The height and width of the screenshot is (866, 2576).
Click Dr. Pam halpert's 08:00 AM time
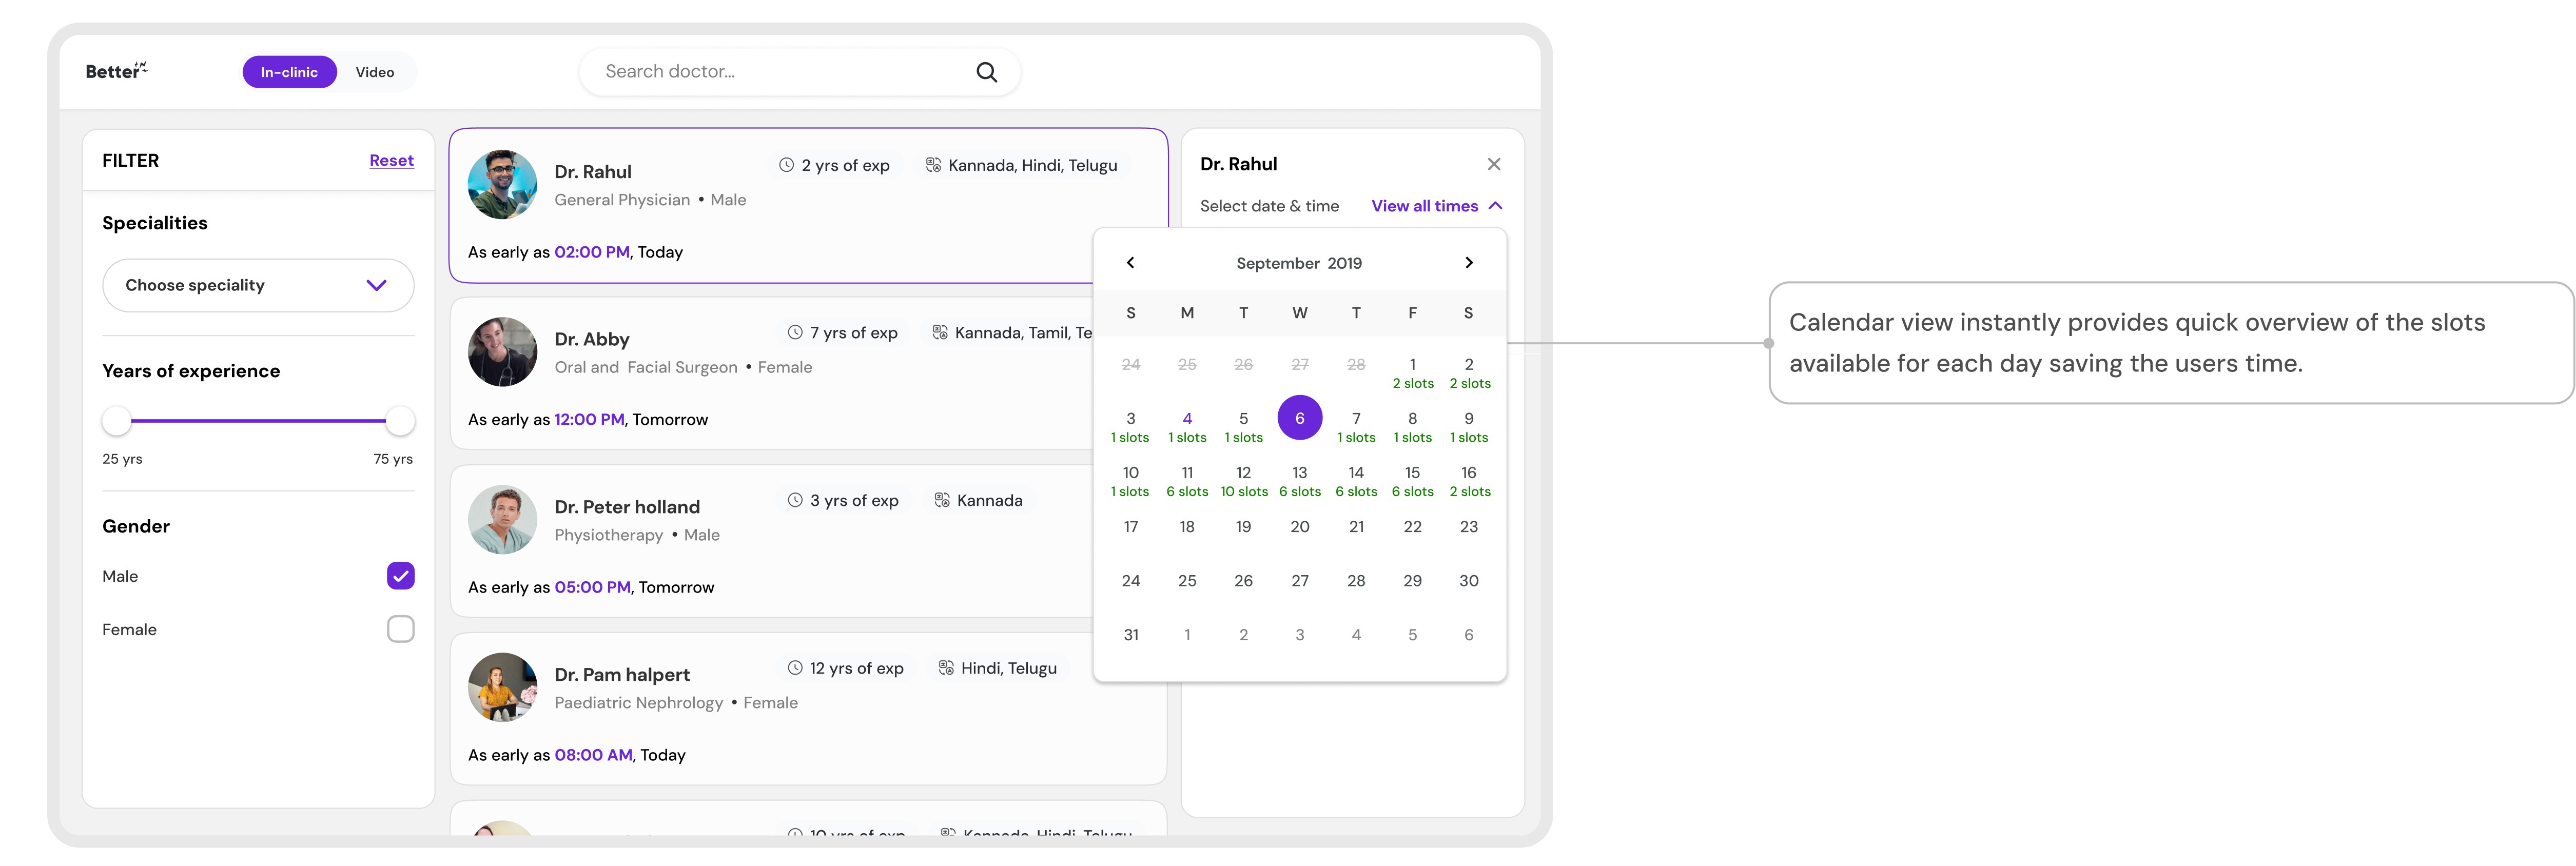coord(594,755)
